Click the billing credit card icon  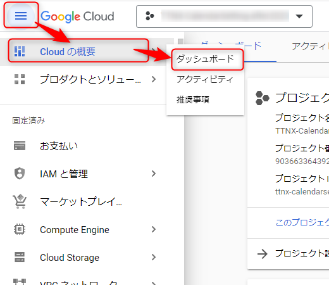pyautogui.click(x=20, y=146)
